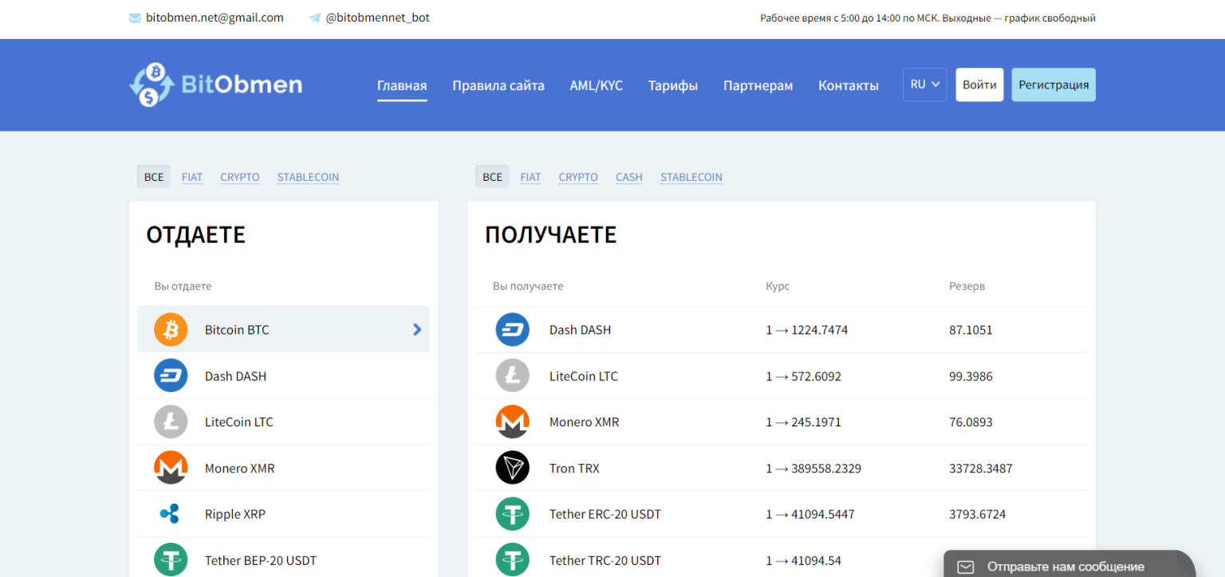
Task: Select the Monero icon in the Отдаете list
Action: tap(171, 469)
